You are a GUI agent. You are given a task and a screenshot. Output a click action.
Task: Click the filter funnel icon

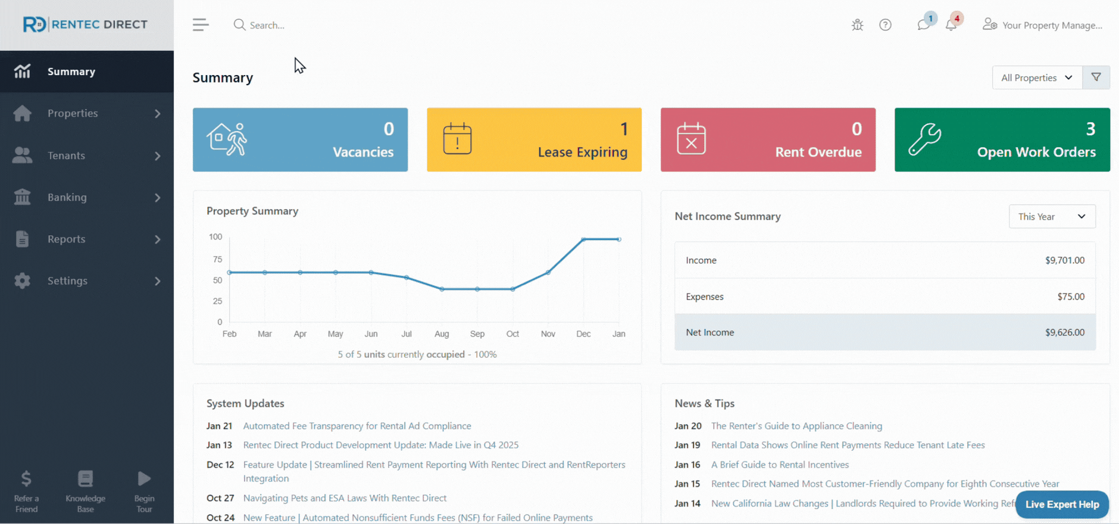pyautogui.click(x=1096, y=77)
